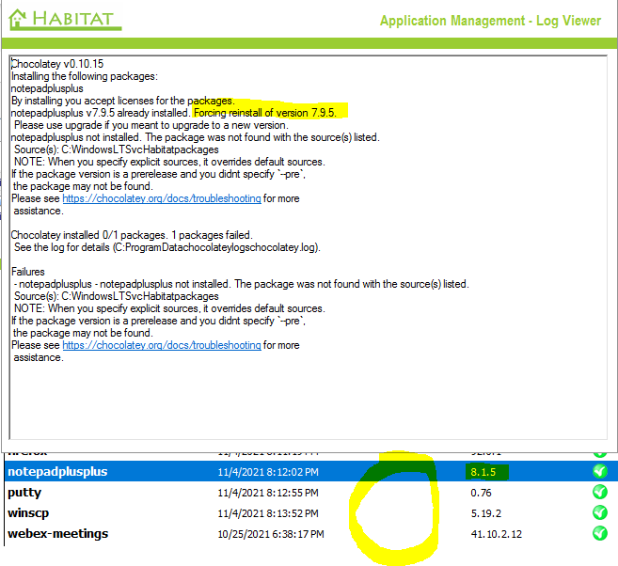
Task: Select the putty package row
Action: pyautogui.click(x=24, y=492)
